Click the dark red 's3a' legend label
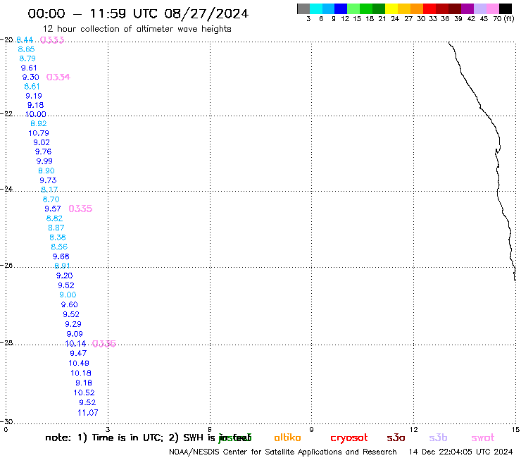This screenshot has height=458, width=521. [x=396, y=438]
